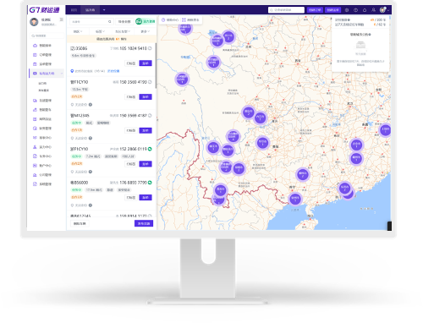Open the settings icon in the top header

347,10
